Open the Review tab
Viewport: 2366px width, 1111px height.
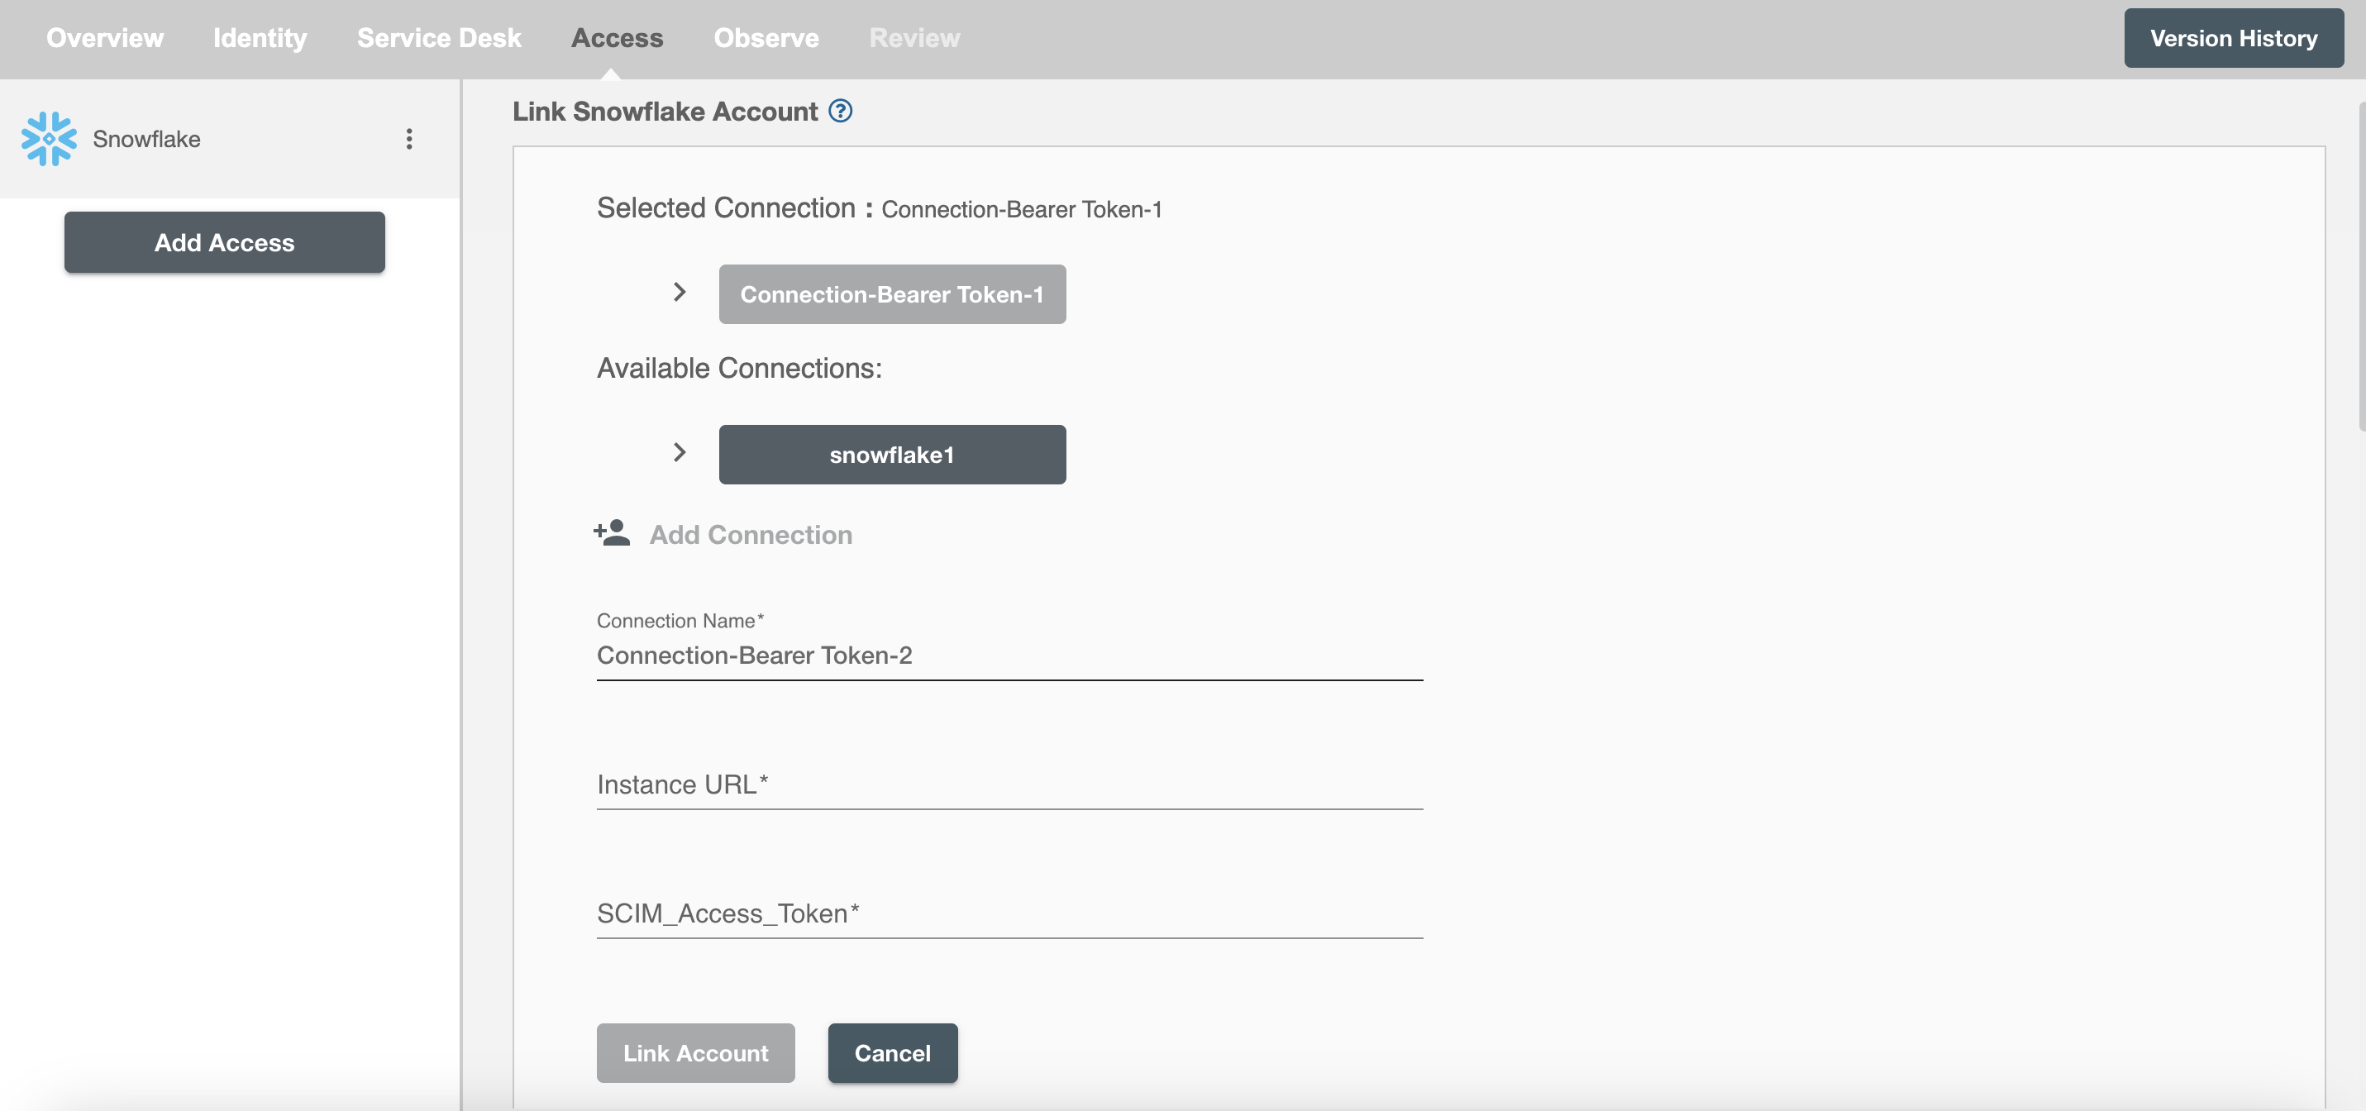coord(913,38)
